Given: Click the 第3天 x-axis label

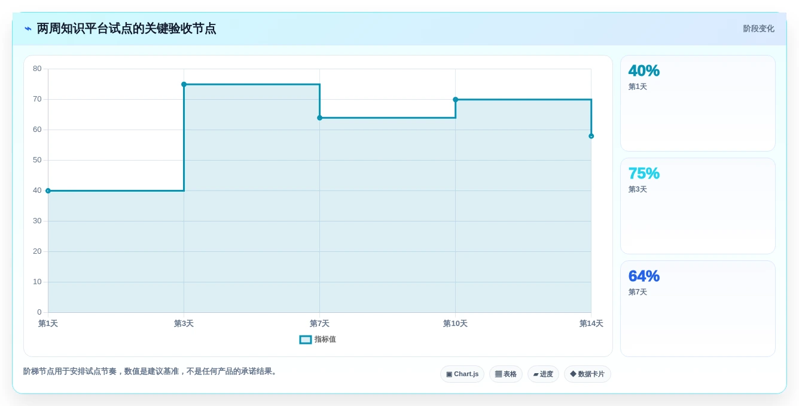Looking at the screenshot, I should tap(184, 324).
